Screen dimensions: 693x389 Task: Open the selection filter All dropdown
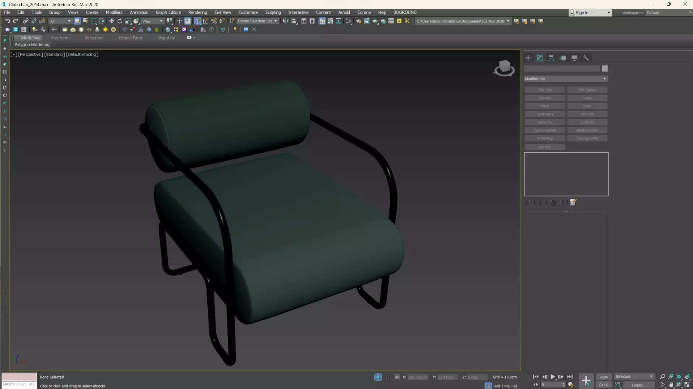click(x=60, y=21)
